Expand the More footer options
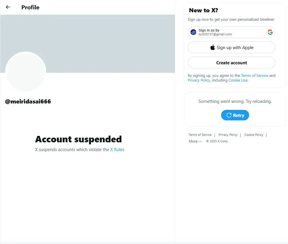Image resolution: width=288 pixels, height=244 pixels. pyautogui.click(x=195, y=141)
